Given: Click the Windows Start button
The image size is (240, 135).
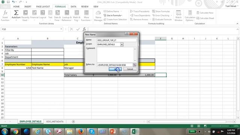Looking at the screenshot, I should click(x=5, y=132).
